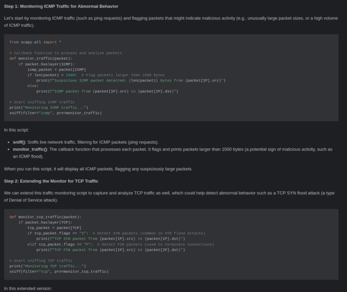This screenshot has width=347, height=292.
Task: Click the sniff(filter="tcp") code line
Action: point(59,271)
